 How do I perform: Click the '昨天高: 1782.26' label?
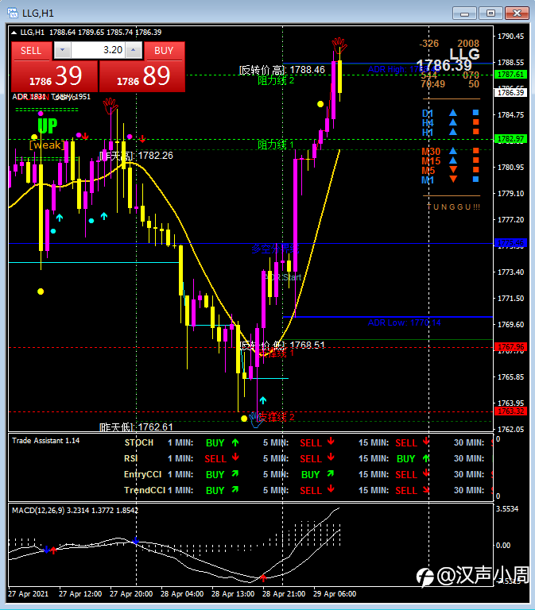[x=136, y=156]
